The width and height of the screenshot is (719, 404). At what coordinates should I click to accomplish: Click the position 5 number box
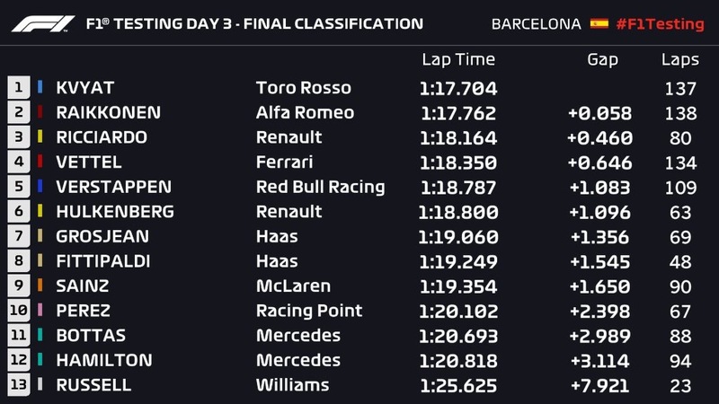point(18,187)
